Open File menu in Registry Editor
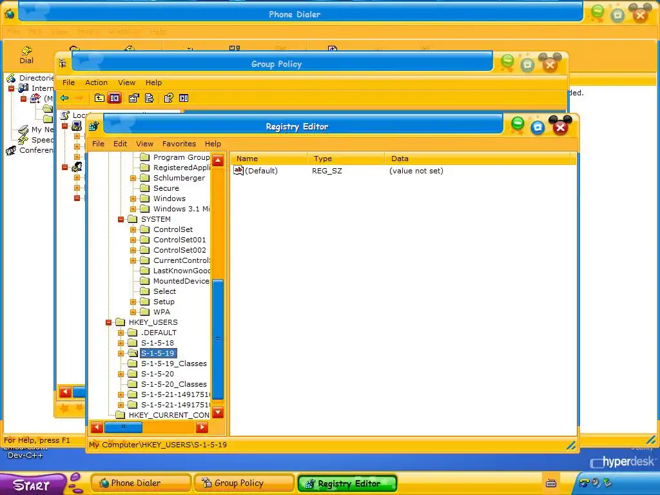This screenshot has height=495, width=660. [98, 144]
